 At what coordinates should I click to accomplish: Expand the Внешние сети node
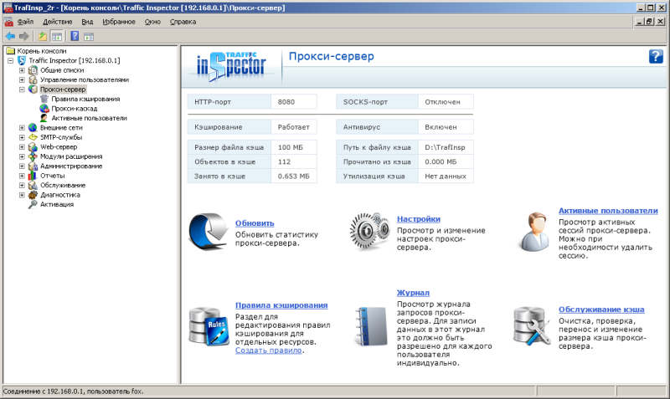coord(22,128)
